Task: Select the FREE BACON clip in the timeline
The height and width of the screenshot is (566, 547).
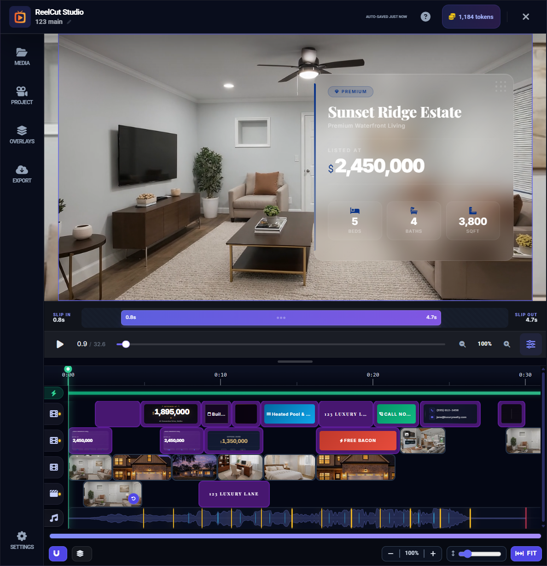Action: 357,440
